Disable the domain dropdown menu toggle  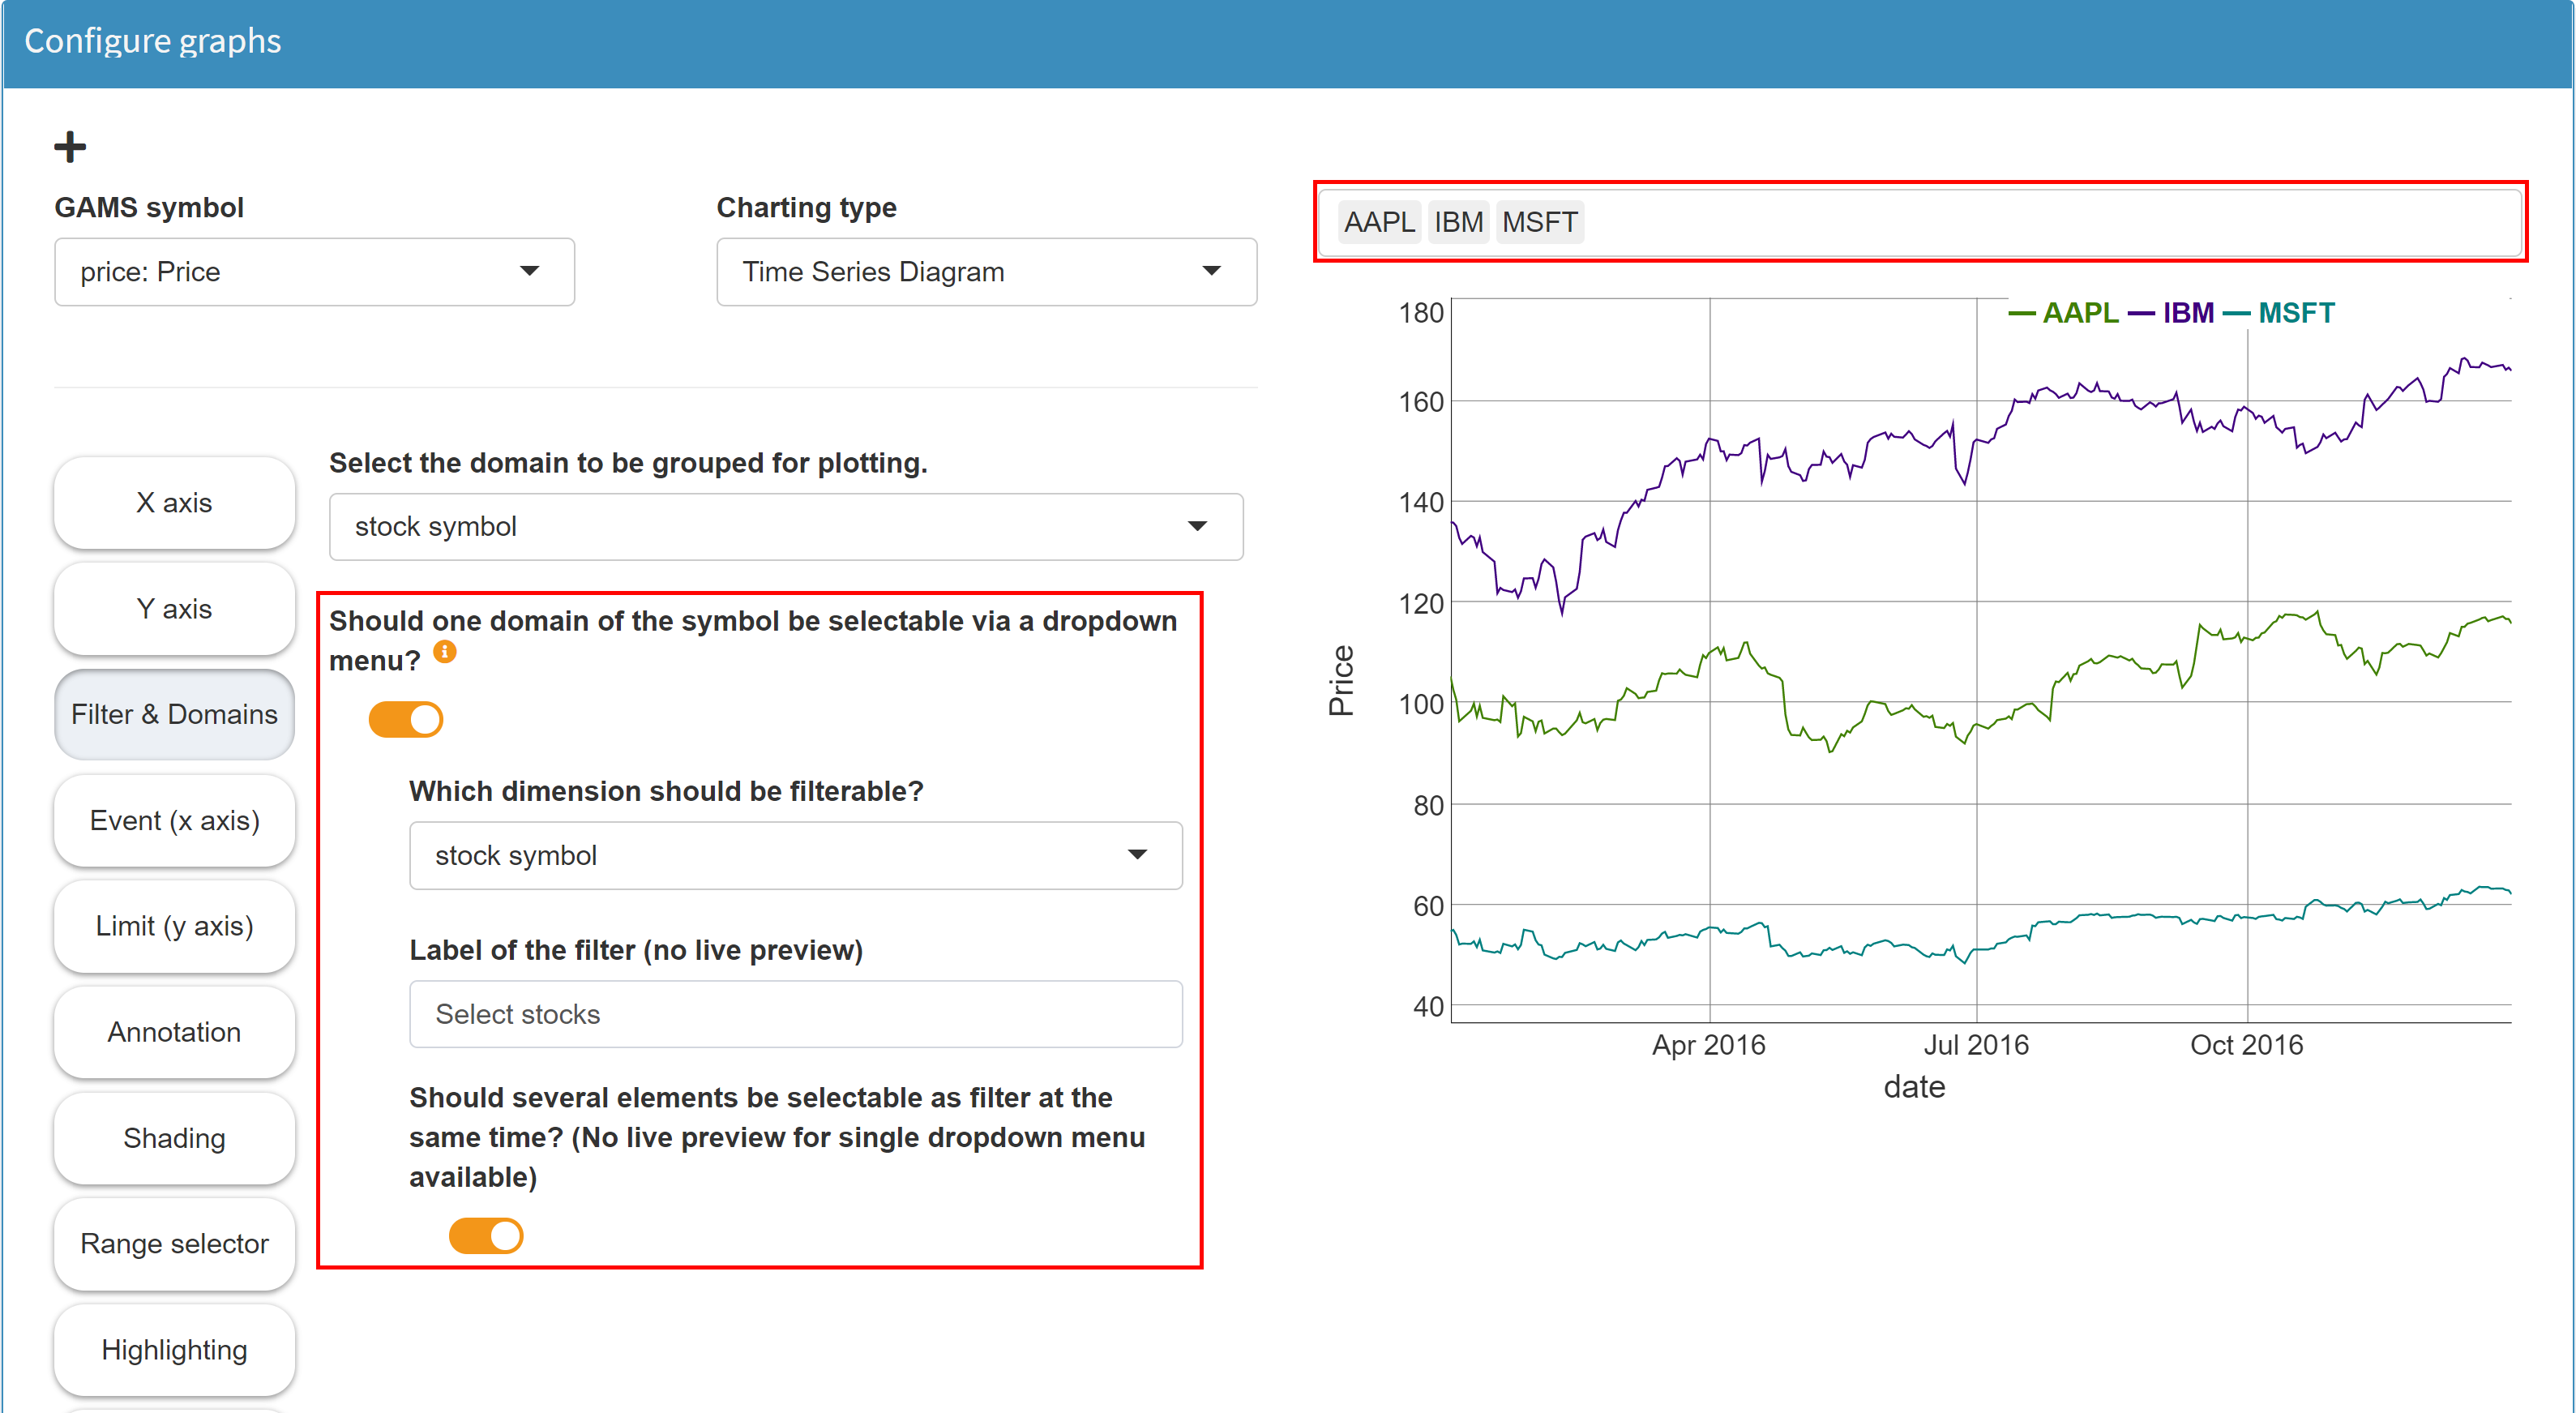click(x=405, y=719)
